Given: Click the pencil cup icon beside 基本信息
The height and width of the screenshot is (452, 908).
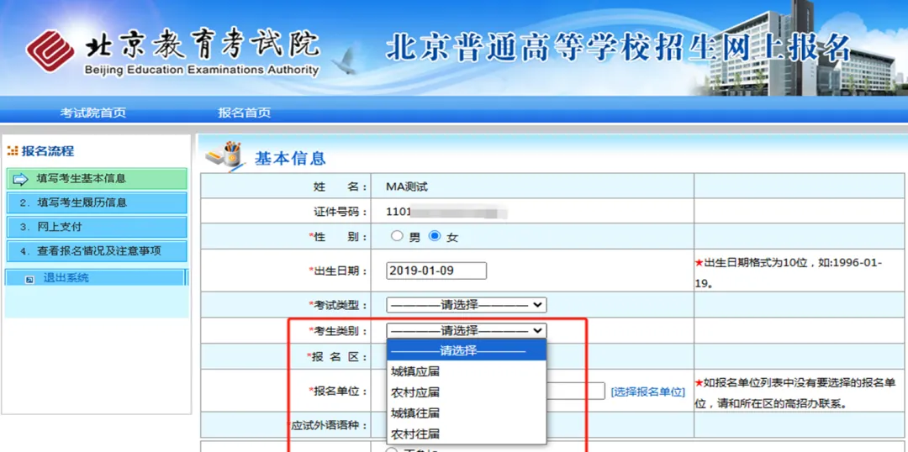Looking at the screenshot, I should [227, 155].
